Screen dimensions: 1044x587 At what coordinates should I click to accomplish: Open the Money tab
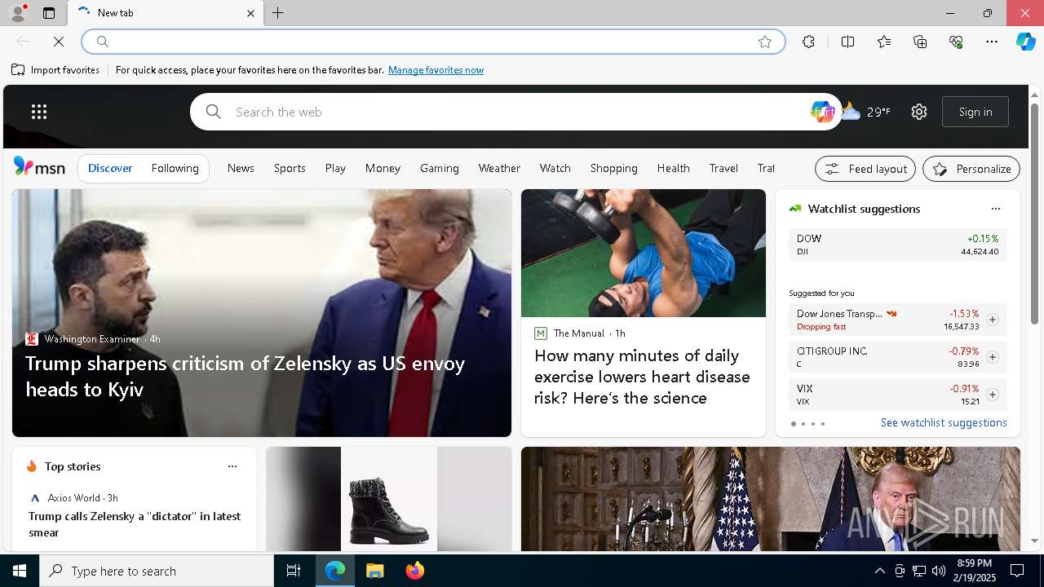coord(383,168)
